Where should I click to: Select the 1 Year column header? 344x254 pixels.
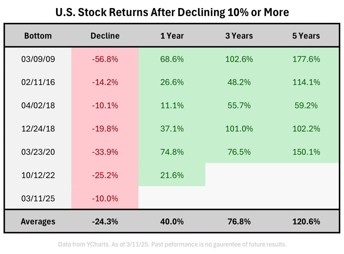172,36
